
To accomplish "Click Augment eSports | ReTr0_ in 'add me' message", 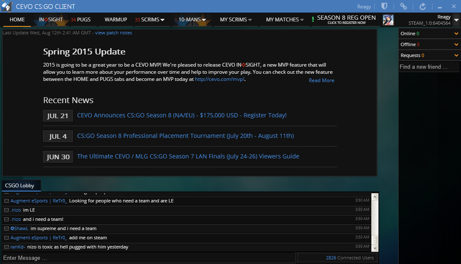I will point(39,238).
